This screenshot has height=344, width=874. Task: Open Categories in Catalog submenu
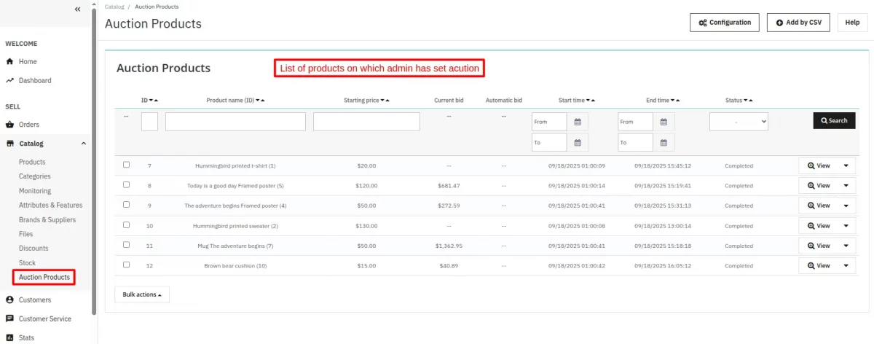[35, 176]
